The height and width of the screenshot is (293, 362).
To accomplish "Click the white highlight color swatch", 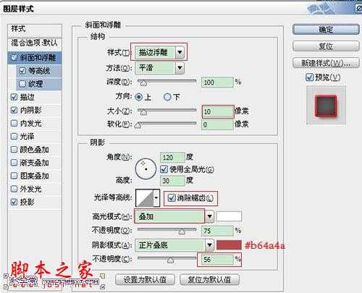I will pos(229,216).
